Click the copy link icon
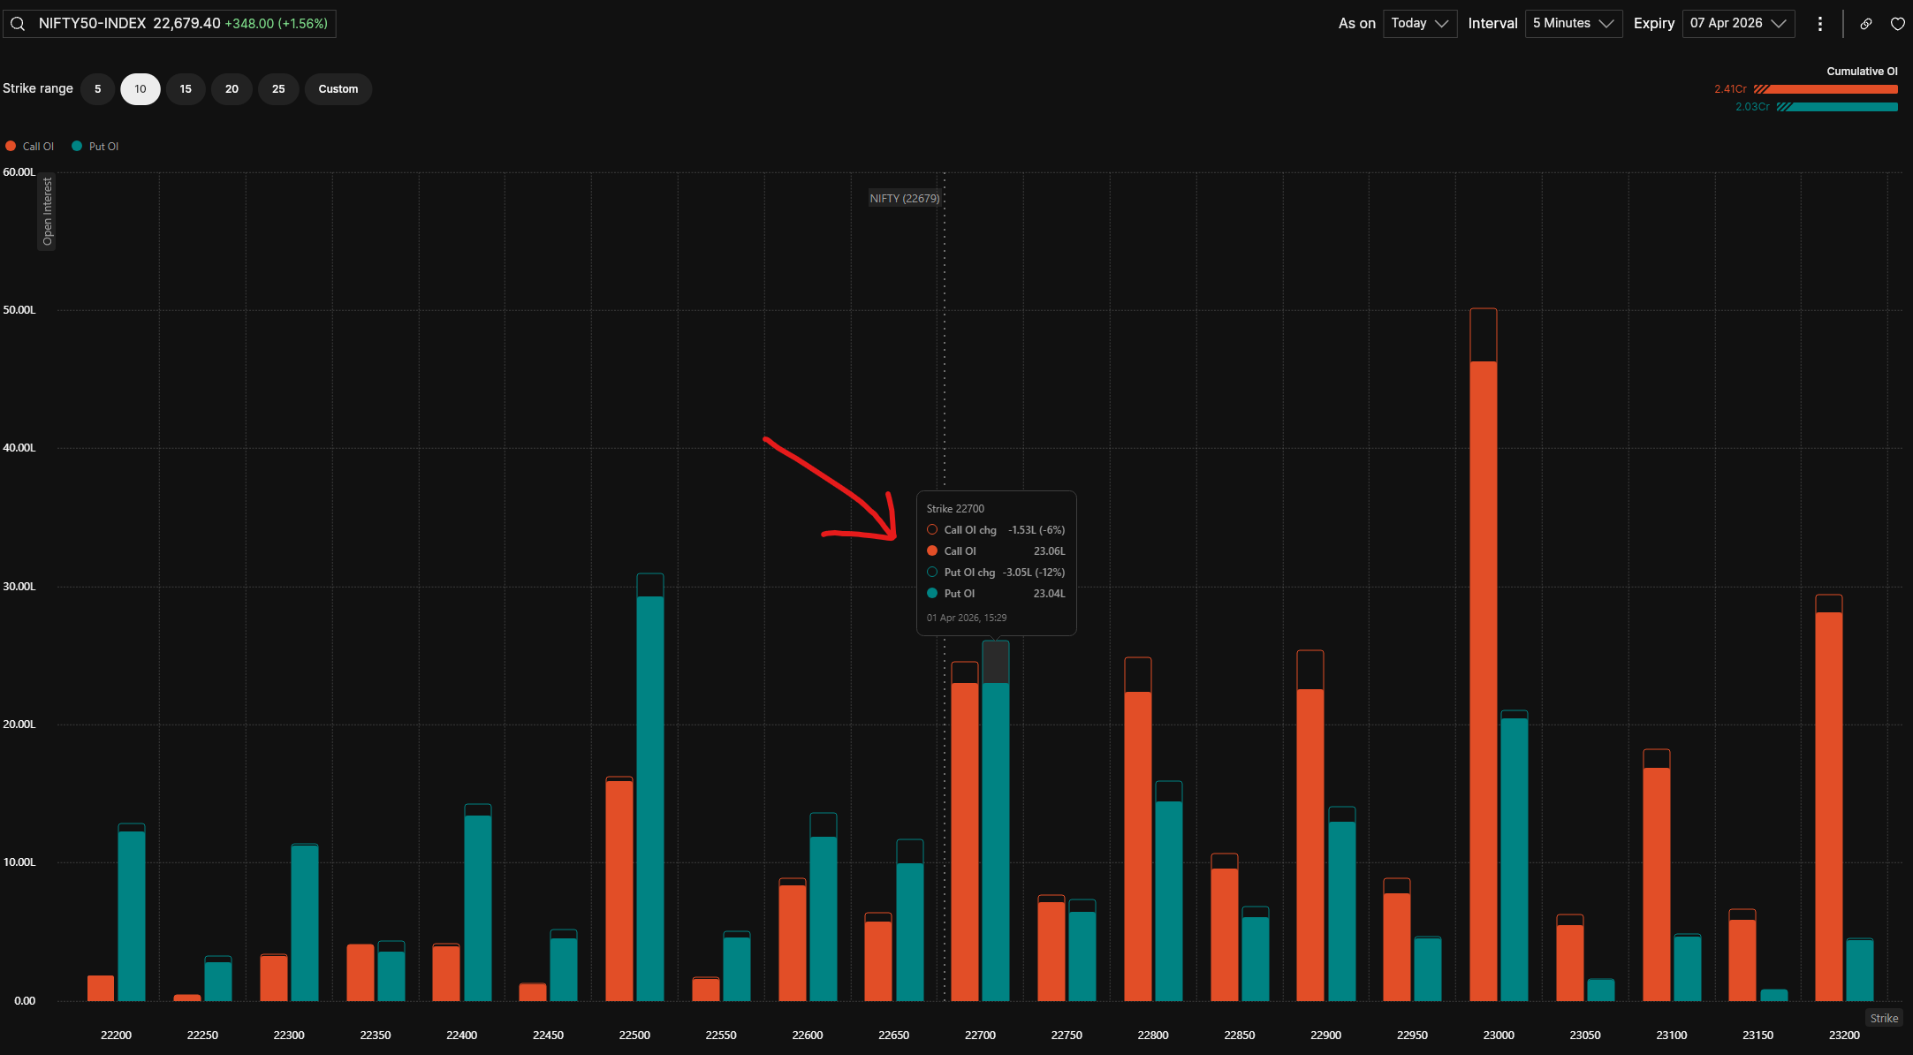Viewport: 1913px width, 1055px height. [1865, 24]
